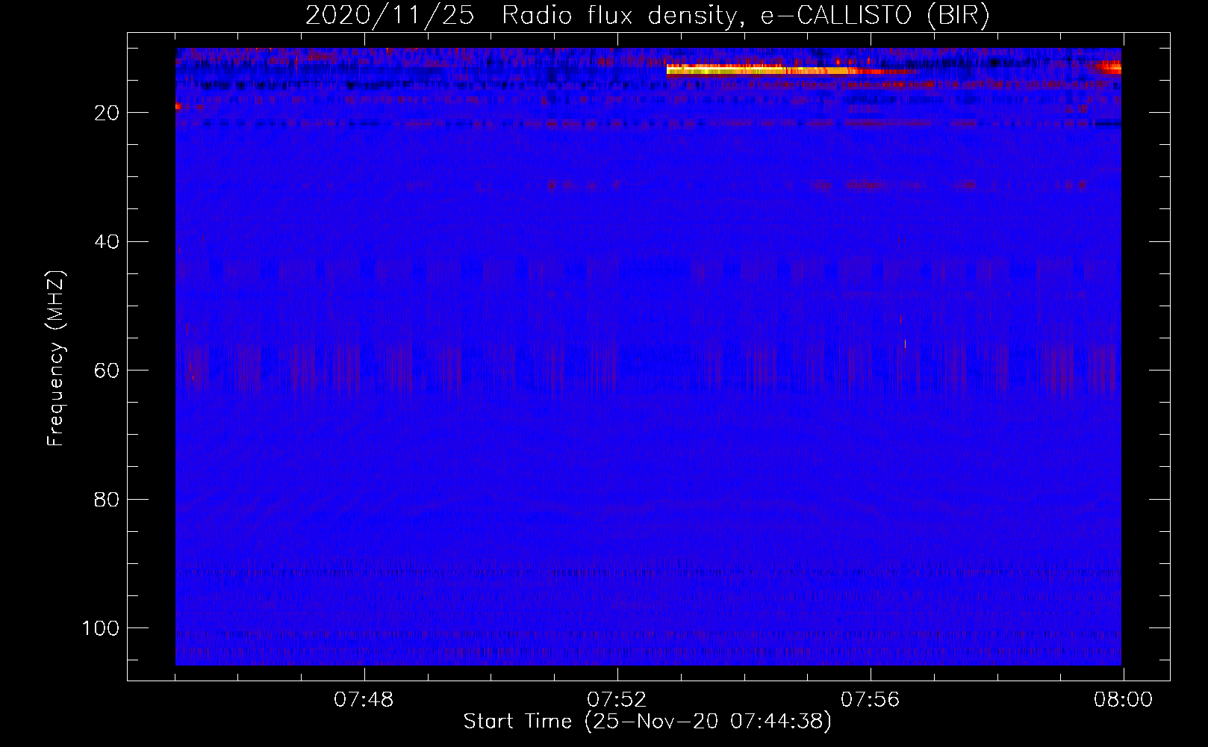Select the 07:52 time tick label
This screenshot has width=1208, height=747.
[617, 700]
